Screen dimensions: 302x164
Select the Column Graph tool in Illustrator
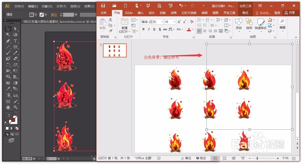[15, 95]
